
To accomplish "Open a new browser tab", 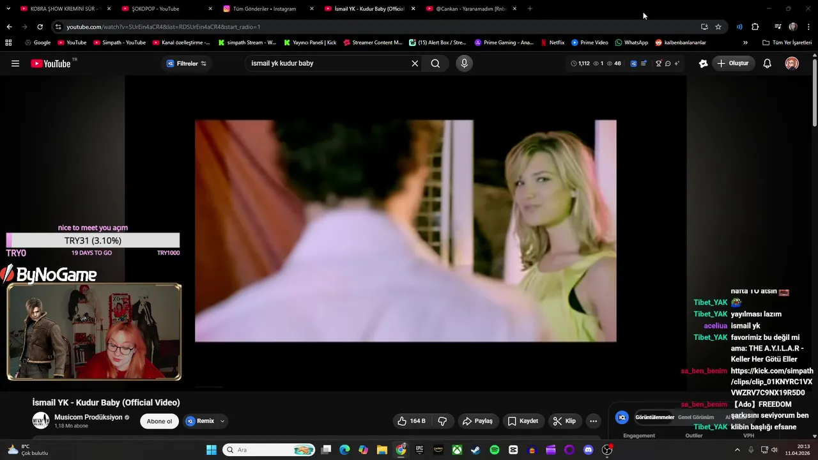I will (530, 9).
